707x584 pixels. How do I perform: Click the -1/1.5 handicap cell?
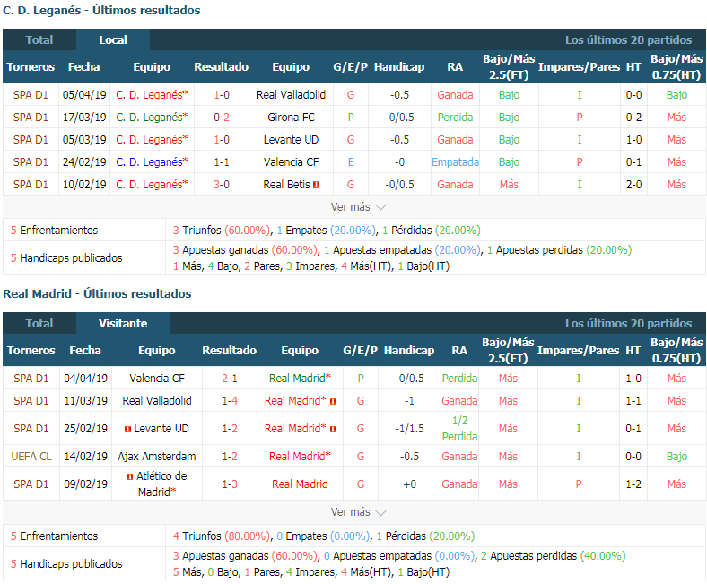click(409, 429)
